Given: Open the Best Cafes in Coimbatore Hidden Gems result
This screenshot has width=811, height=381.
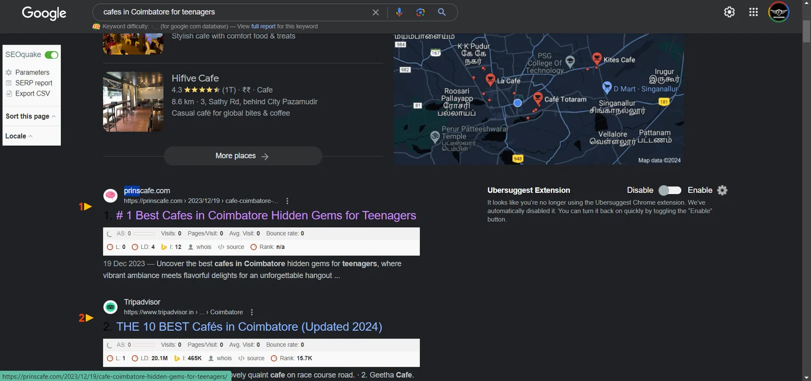Looking at the screenshot, I should 266,216.
